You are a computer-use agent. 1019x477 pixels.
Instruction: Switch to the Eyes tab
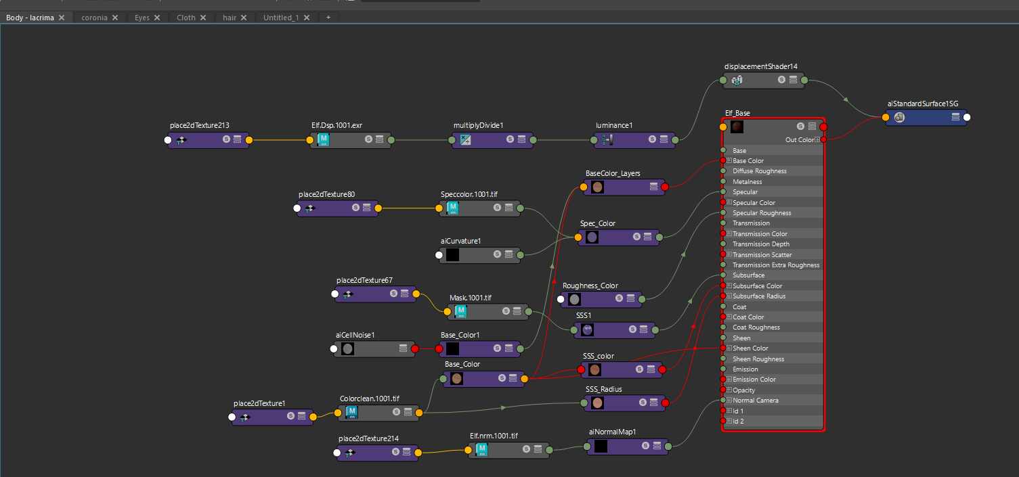(142, 18)
